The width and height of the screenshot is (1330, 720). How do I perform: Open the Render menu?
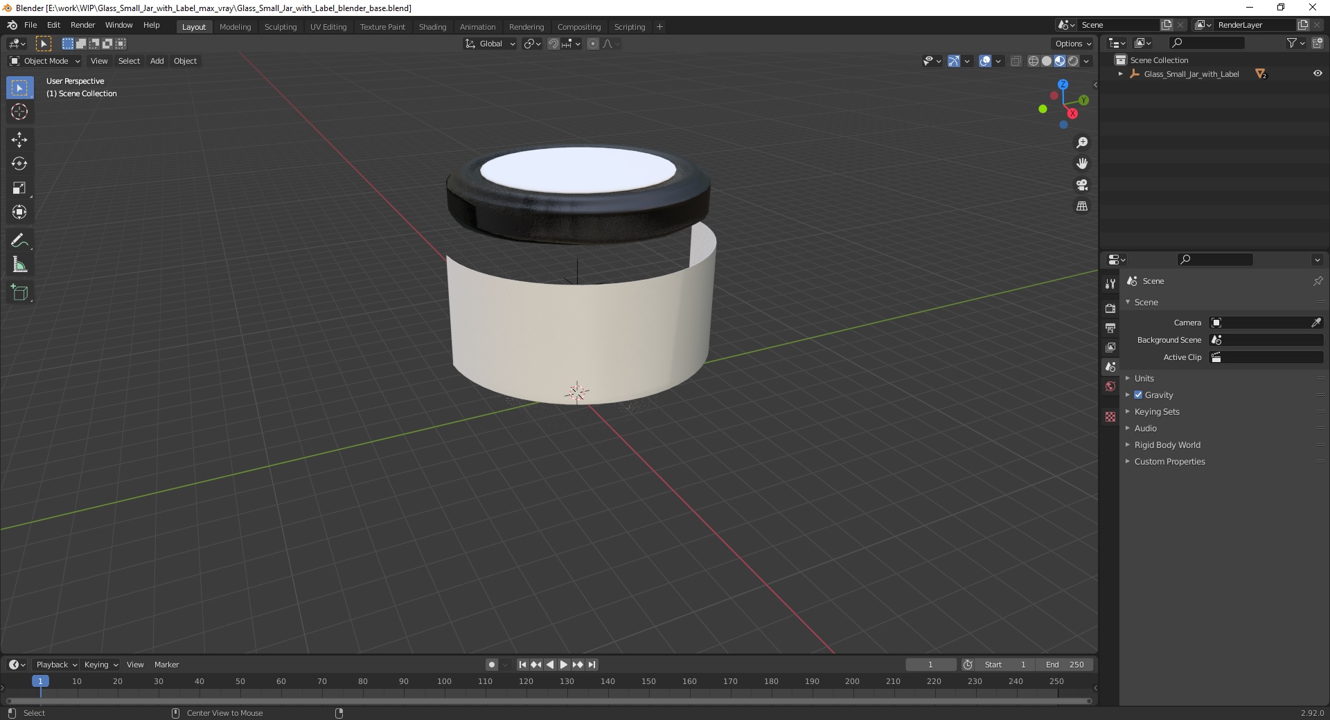pos(82,25)
